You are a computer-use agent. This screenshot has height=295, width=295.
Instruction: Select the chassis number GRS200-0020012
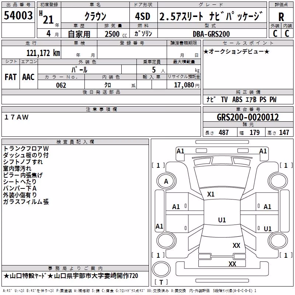[248, 117]
